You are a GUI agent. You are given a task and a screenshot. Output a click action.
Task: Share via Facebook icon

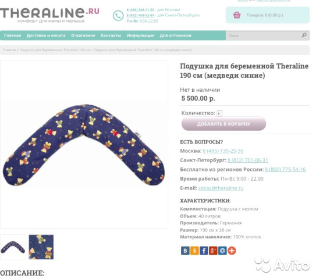pyautogui.click(x=204, y=251)
